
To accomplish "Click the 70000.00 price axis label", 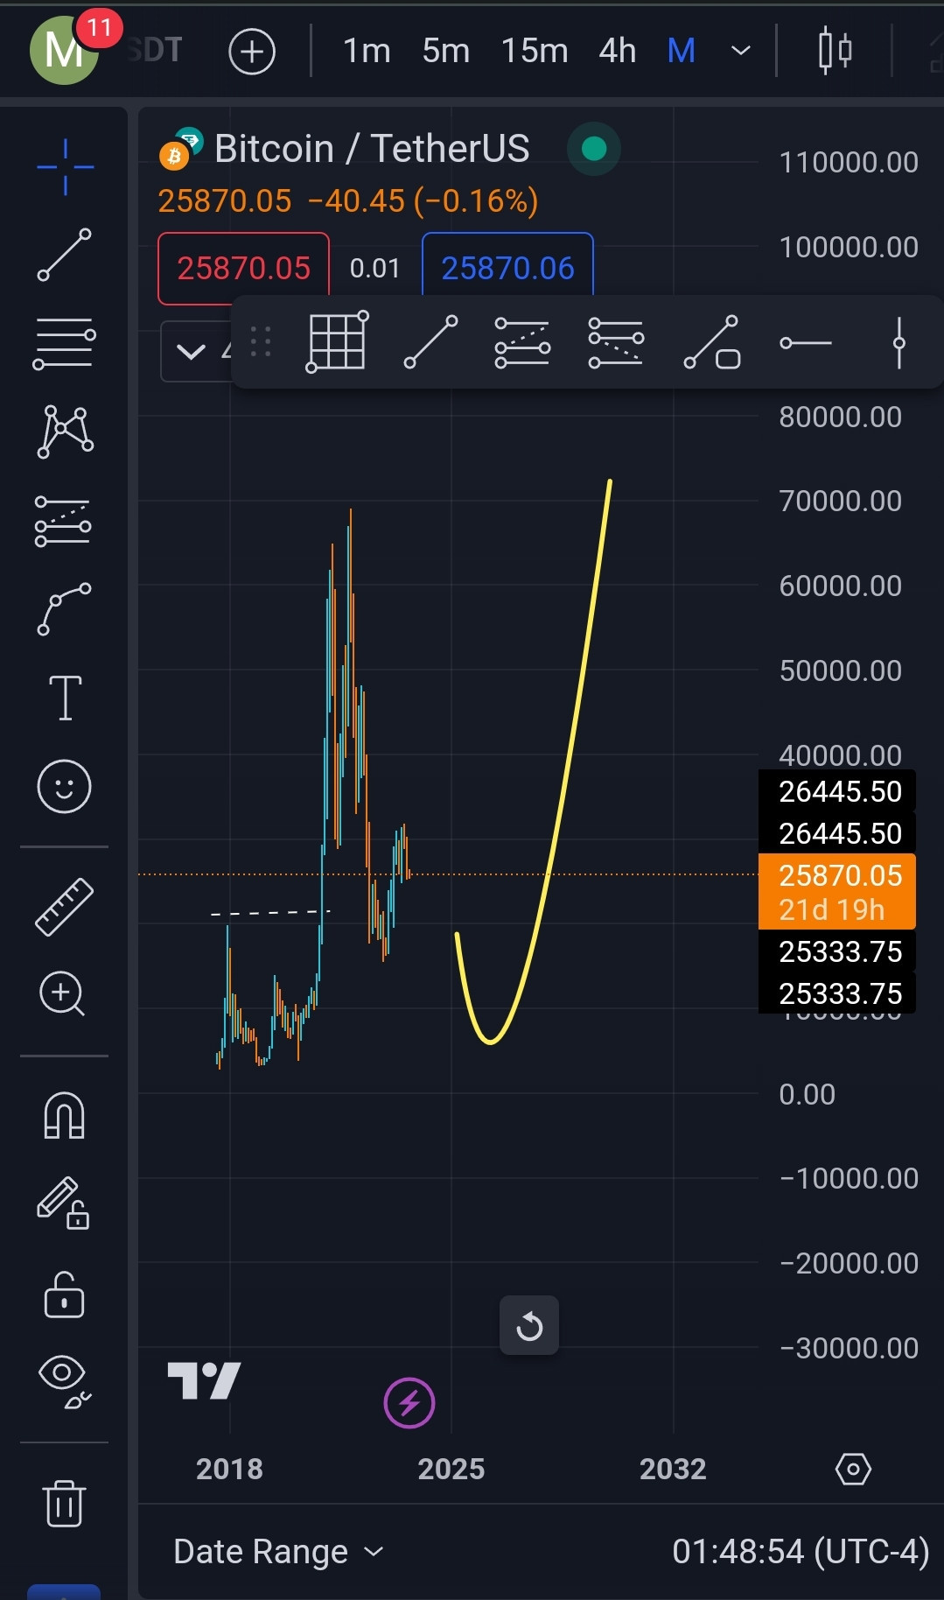I will [x=840, y=501].
